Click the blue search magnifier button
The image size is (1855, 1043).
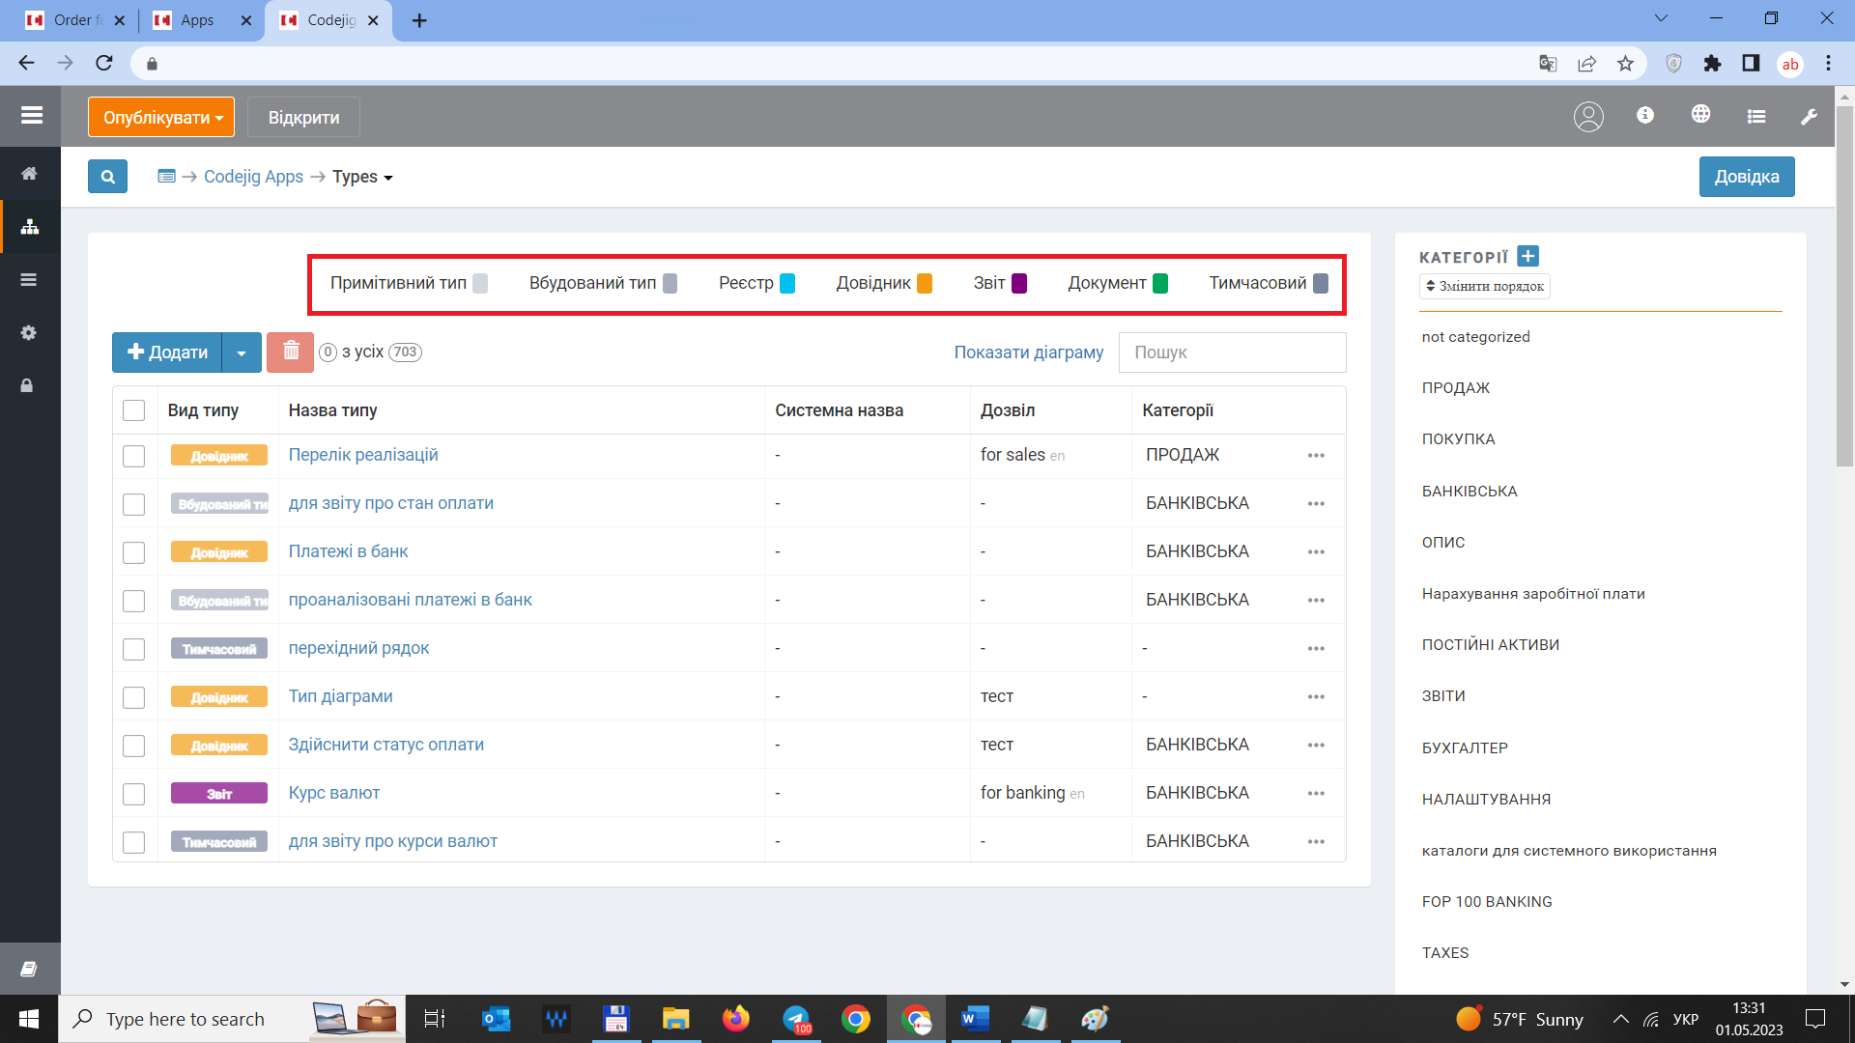[x=107, y=177]
